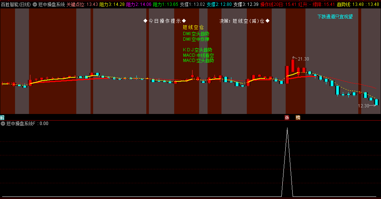Select the 阻力2: 14.06 value
381x199 pixels.
(139, 4)
